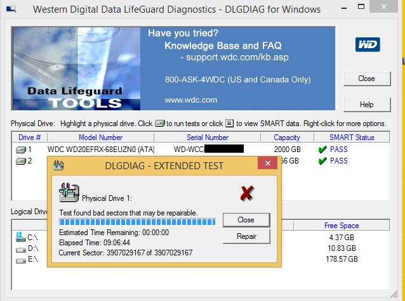Screen dimensions: 405x301
Task: Click support.wdc.com/kb.asp banner text
Action: 237,57
